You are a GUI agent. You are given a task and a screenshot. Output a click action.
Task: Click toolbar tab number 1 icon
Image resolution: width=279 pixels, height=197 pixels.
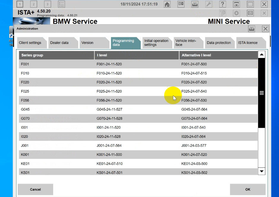[20, 4]
